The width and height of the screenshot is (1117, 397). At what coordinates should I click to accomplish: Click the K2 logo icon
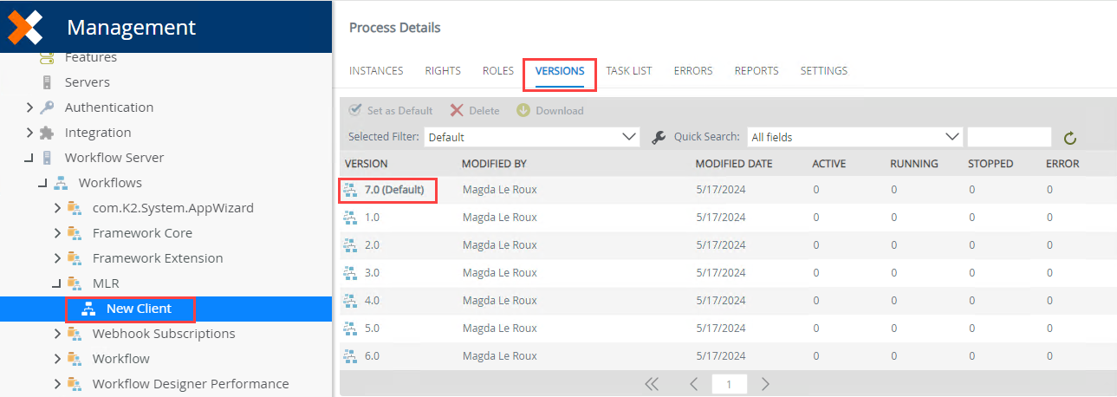[x=25, y=27]
